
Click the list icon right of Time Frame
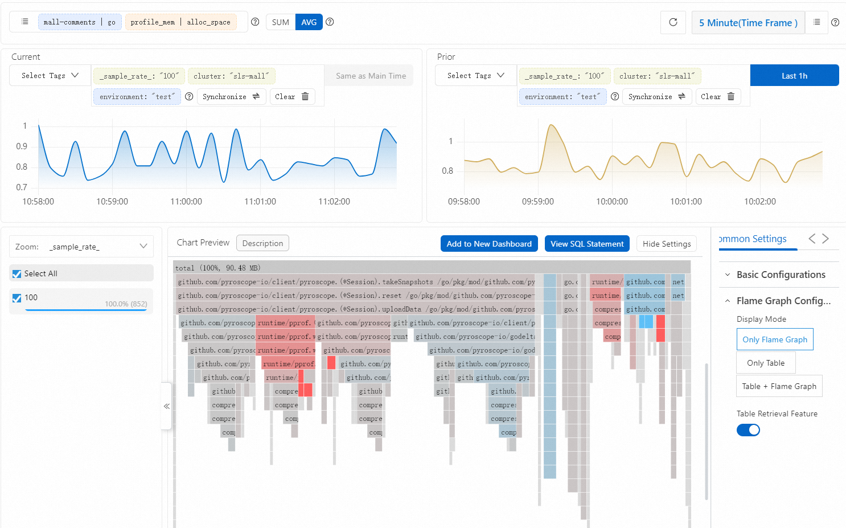click(x=816, y=22)
